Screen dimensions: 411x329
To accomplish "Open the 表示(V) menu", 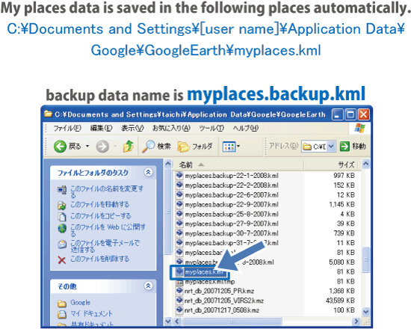I will [132, 128].
